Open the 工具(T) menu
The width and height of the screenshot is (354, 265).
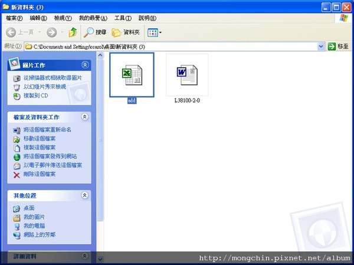[123, 18]
